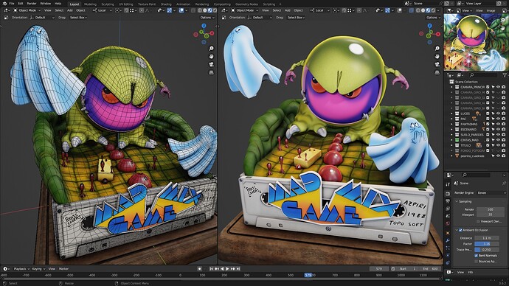
Task: Select material preview shading in the left viewport
Action: click(210, 10)
